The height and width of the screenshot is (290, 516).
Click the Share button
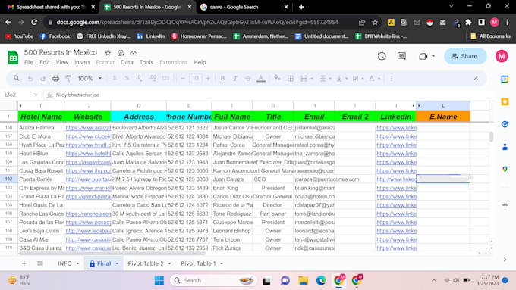(465, 56)
